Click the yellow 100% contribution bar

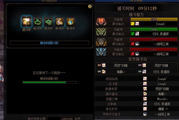(154, 20)
